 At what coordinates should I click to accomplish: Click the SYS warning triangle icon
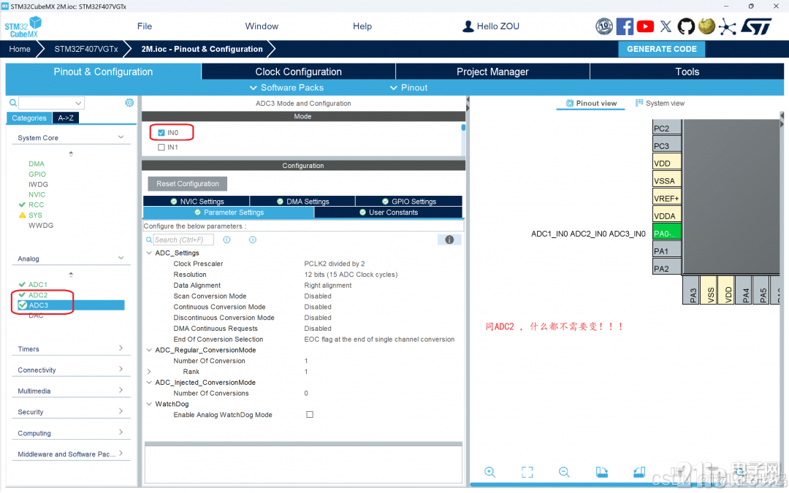point(22,215)
